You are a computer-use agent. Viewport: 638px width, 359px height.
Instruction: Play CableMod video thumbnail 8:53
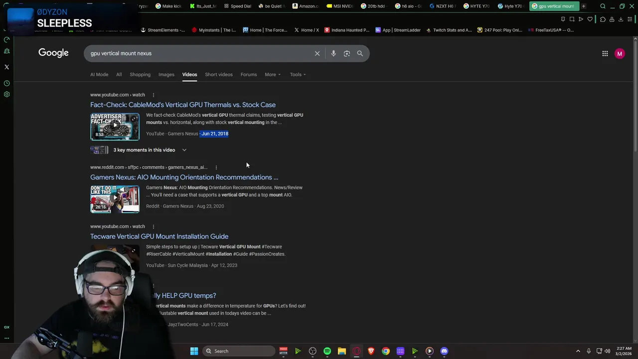click(x=115, y=127)
